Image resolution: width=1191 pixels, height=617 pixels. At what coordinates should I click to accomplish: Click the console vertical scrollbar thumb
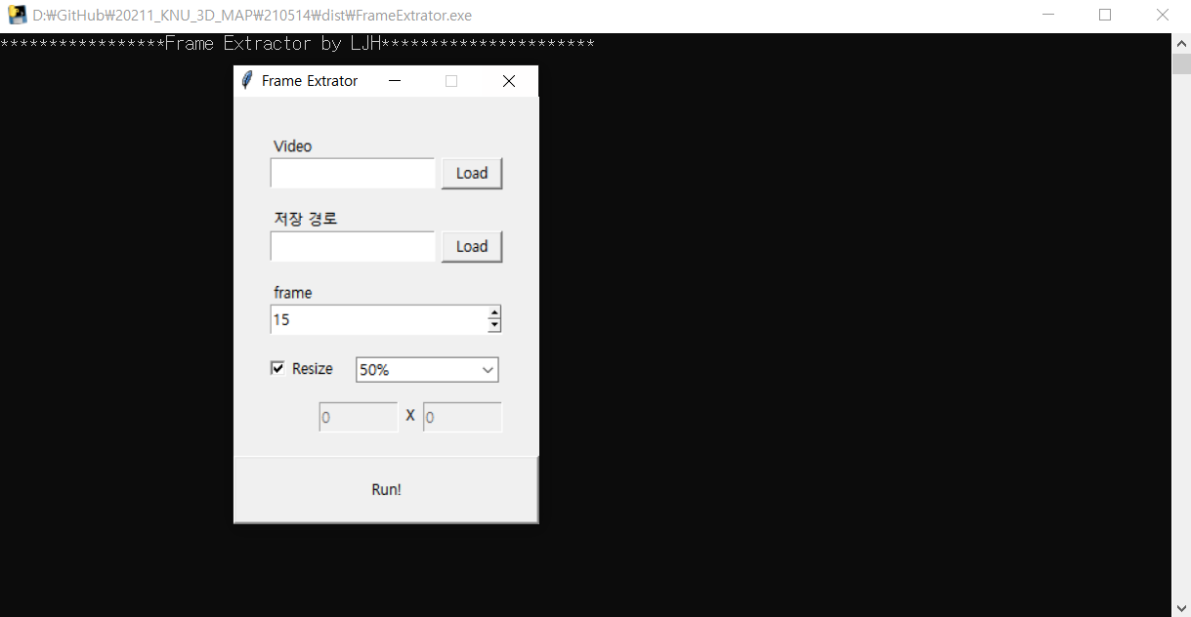[x=1181, y=64]
